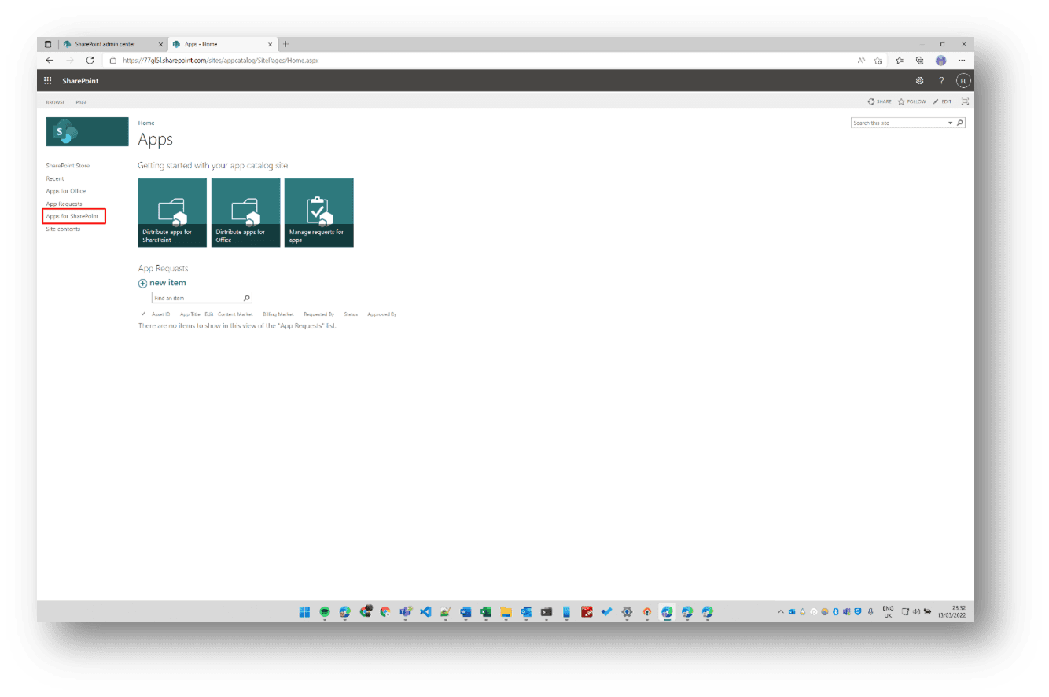Toggle select-all checkmark in App Requests list
The width and height of the screenshot is (1049, 697).
[143, 314]
